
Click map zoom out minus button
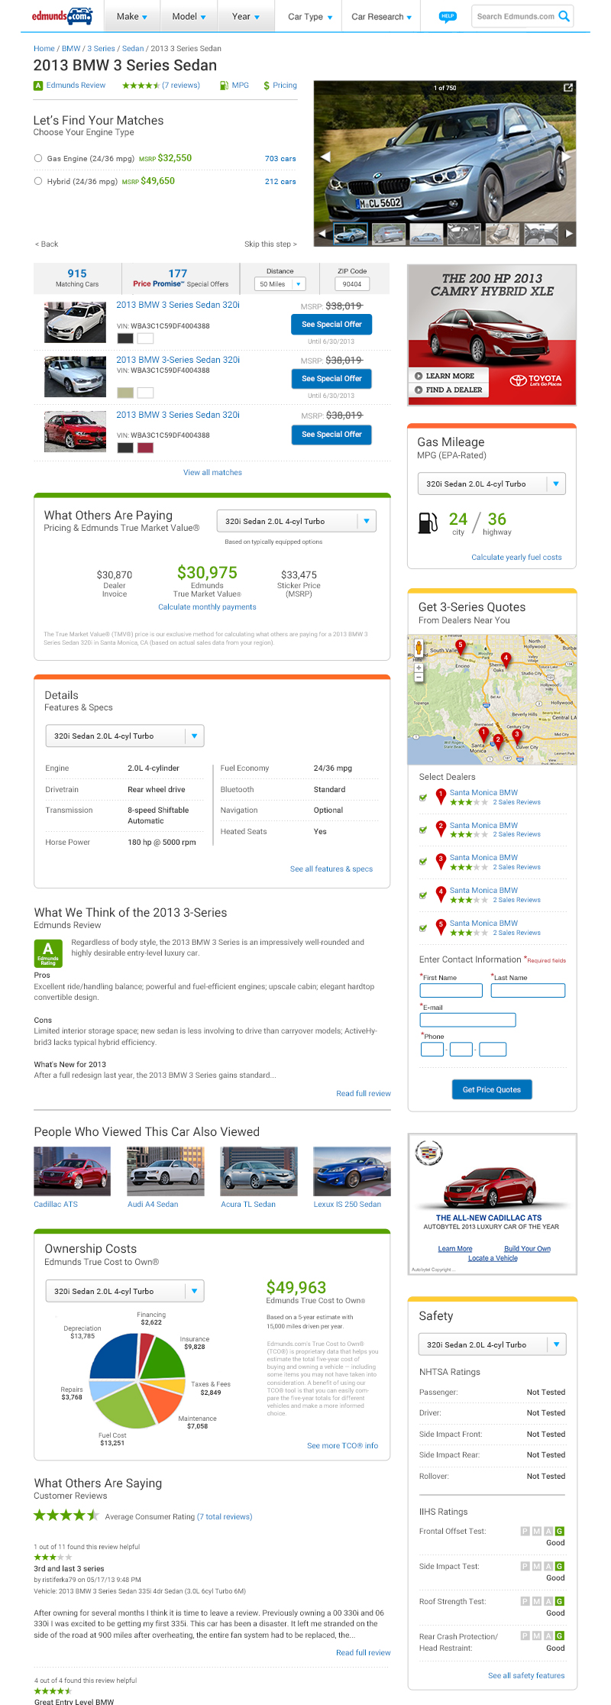(419, 678)
